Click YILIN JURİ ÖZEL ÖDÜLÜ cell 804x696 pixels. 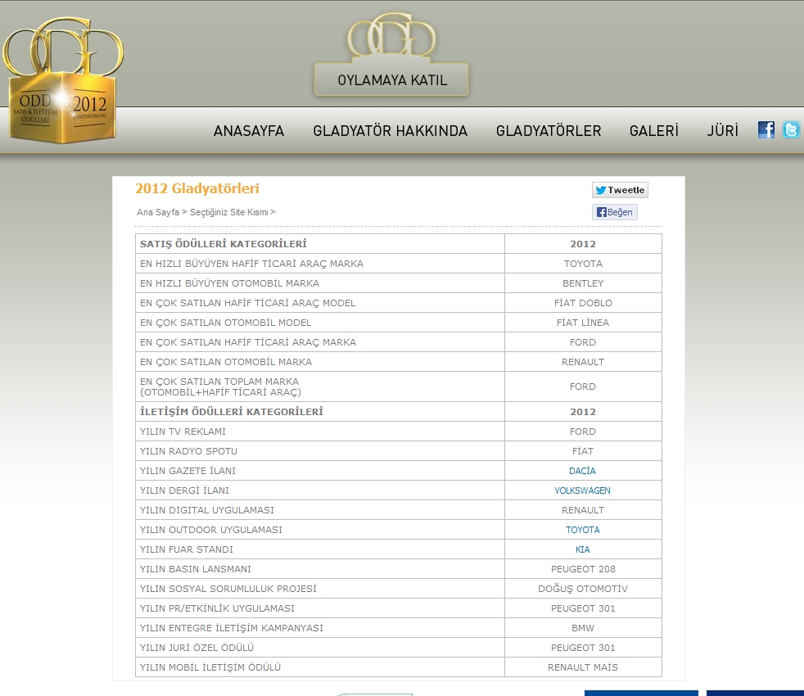(320, 648)
